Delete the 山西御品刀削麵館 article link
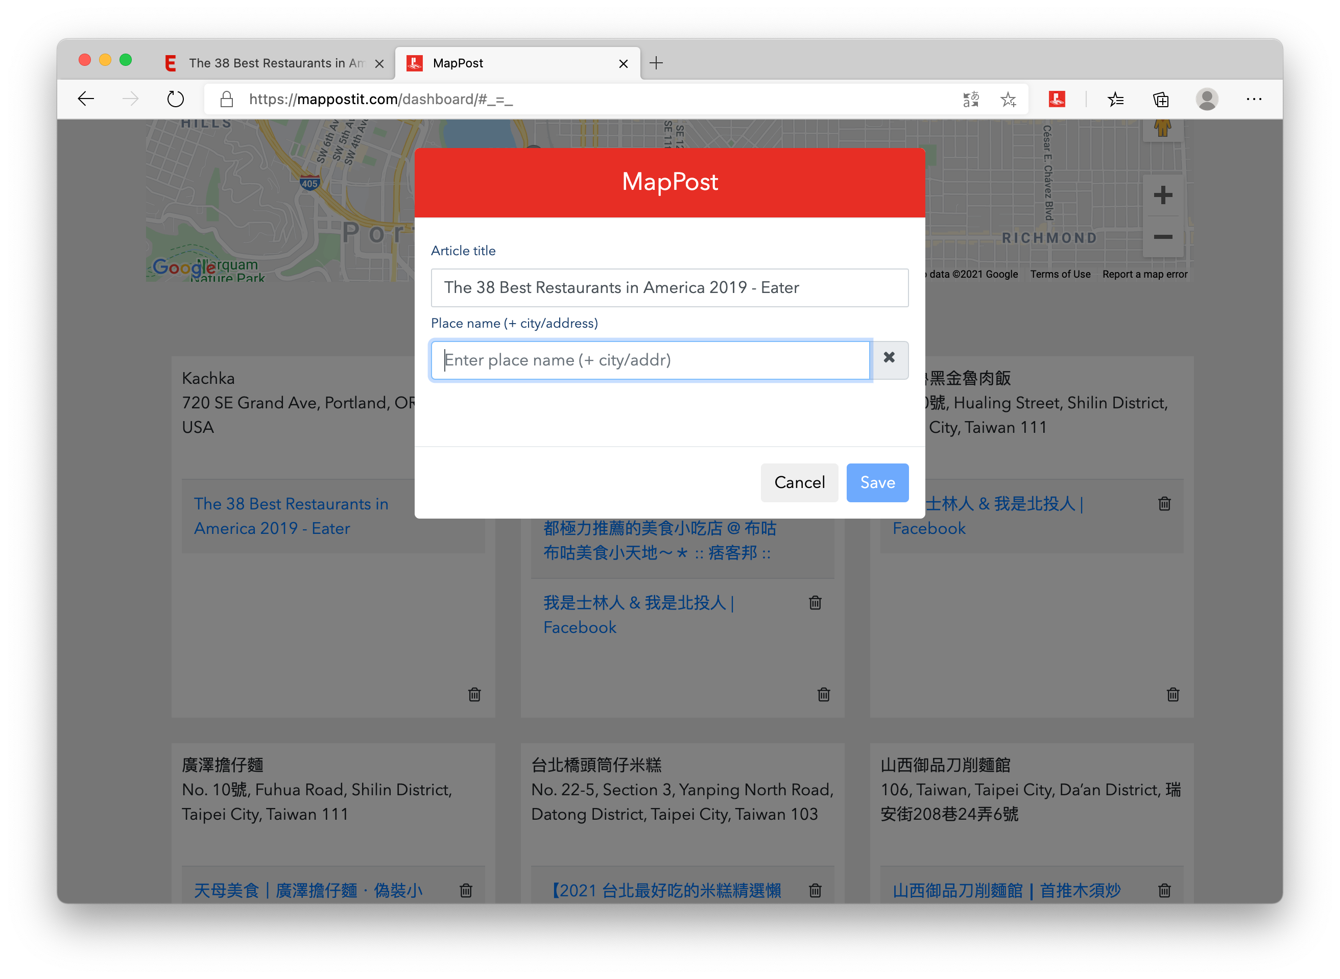The width and height of the screenshot is (1340, 979). tap(1164, 890)
